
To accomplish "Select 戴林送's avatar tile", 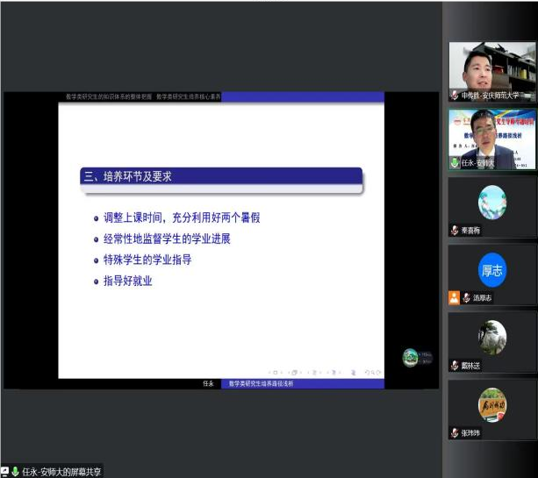I will (x=491, y=338).
